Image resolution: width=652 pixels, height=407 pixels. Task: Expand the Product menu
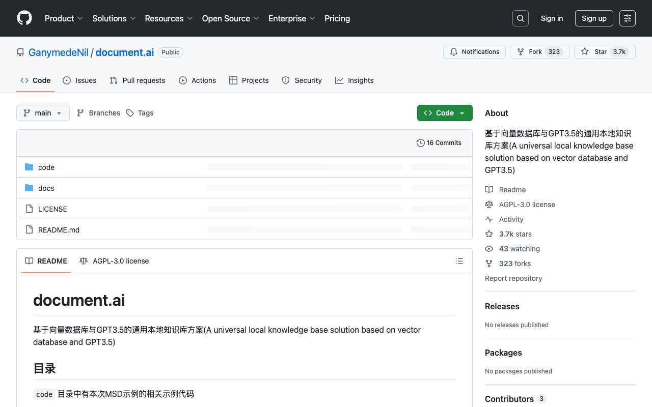[64, 18]
